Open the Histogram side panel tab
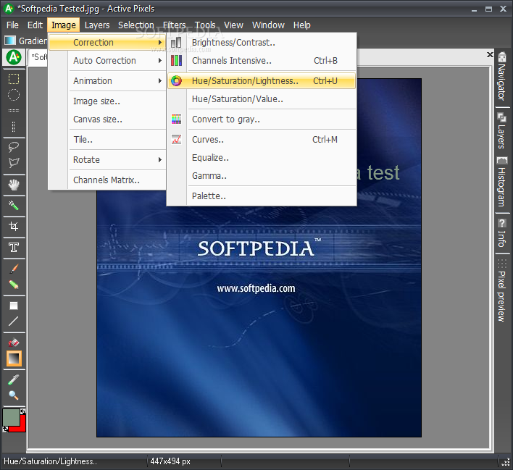 502,182
